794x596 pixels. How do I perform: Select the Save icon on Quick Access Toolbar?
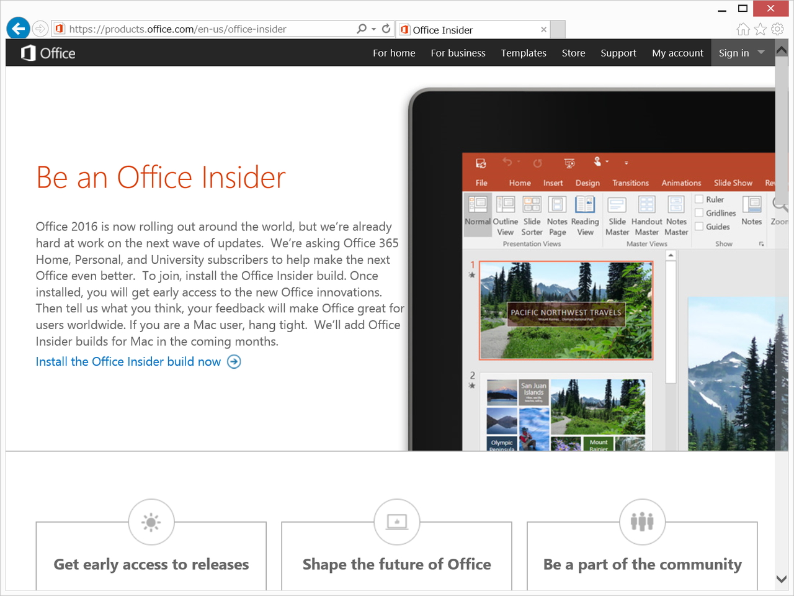click(x=481, y=163)
